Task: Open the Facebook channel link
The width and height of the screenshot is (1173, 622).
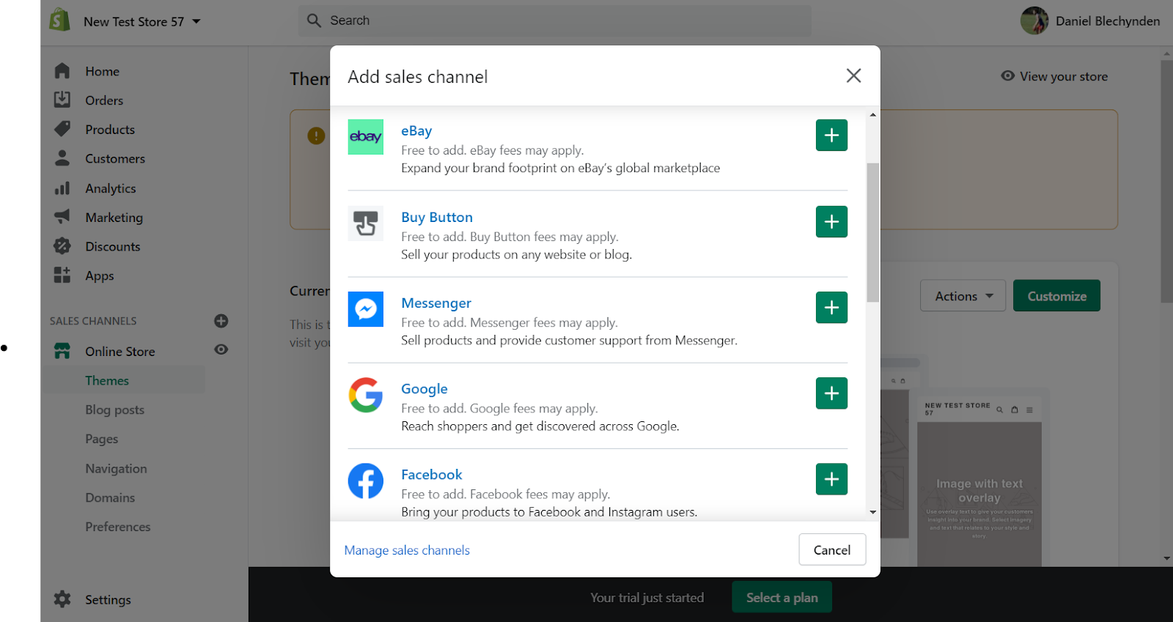Action: (432, 475)
